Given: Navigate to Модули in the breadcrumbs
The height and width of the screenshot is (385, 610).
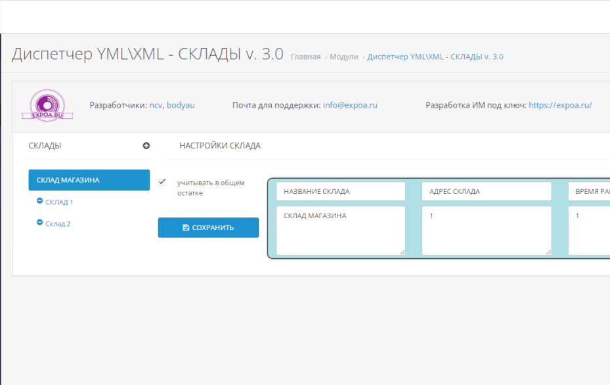Looking at the screenshot, I should tap(344, 57).
